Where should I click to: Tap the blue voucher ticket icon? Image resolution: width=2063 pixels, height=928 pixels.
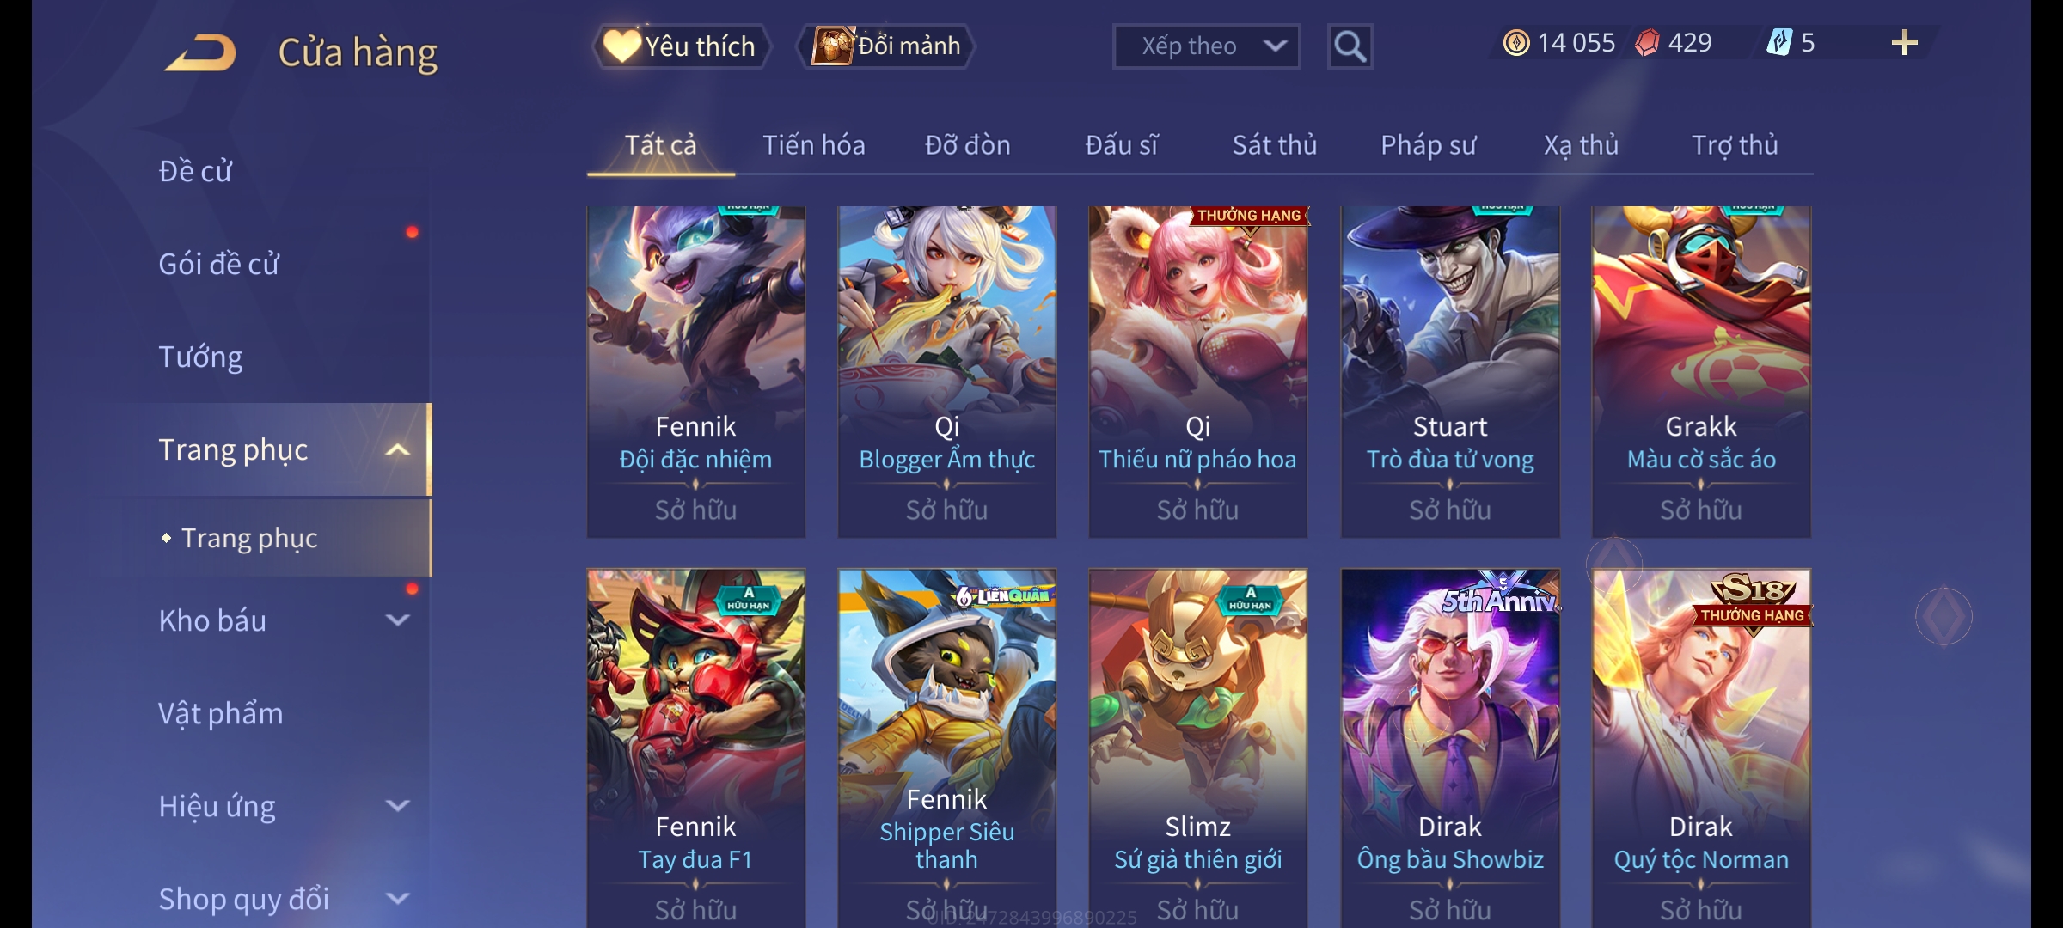[x=1778, y=42]
